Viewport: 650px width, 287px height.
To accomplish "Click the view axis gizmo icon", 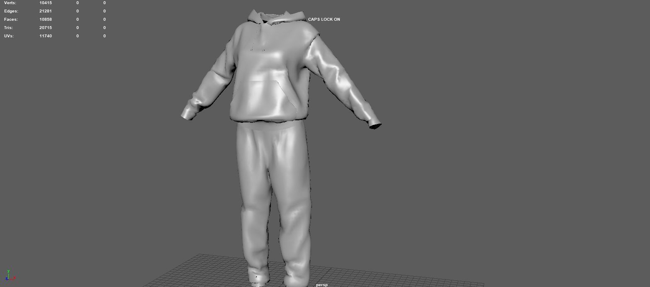I will click(x=10, y=275).
